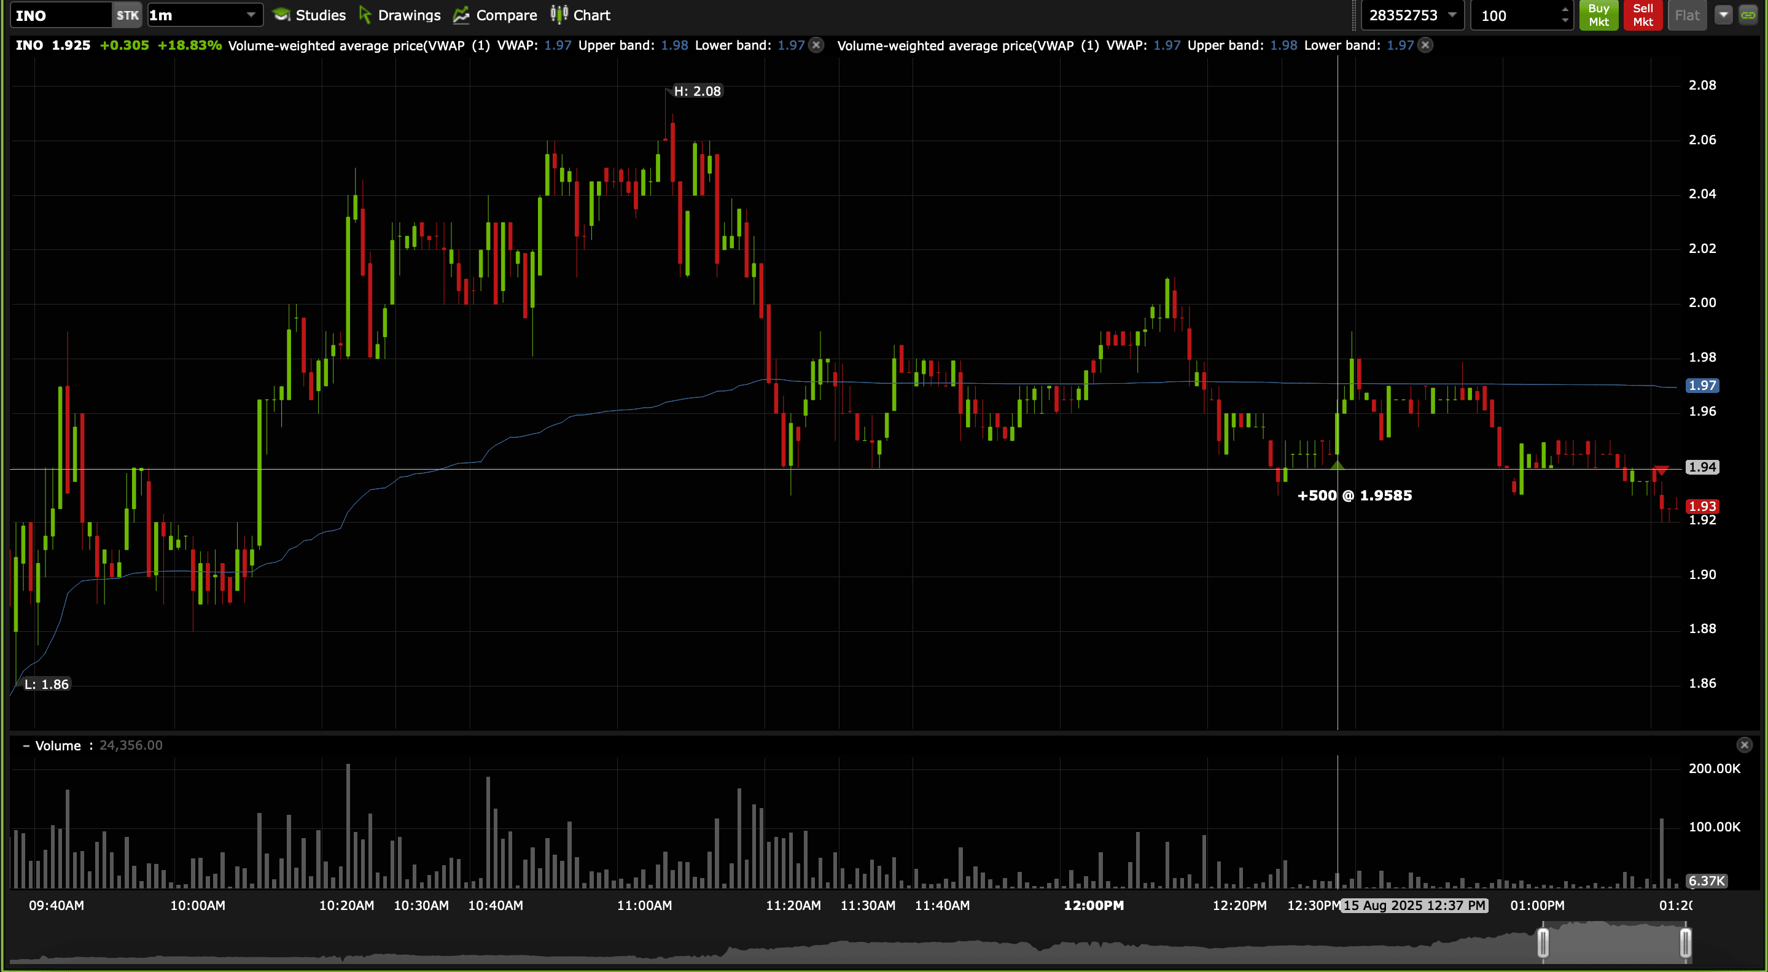Collapse the Volume panel with minus toggle
The height and width of the screenshot is (972, 1768).
26,745
